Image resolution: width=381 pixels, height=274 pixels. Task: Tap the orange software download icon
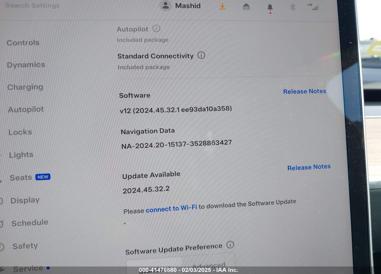coord(223,6)
